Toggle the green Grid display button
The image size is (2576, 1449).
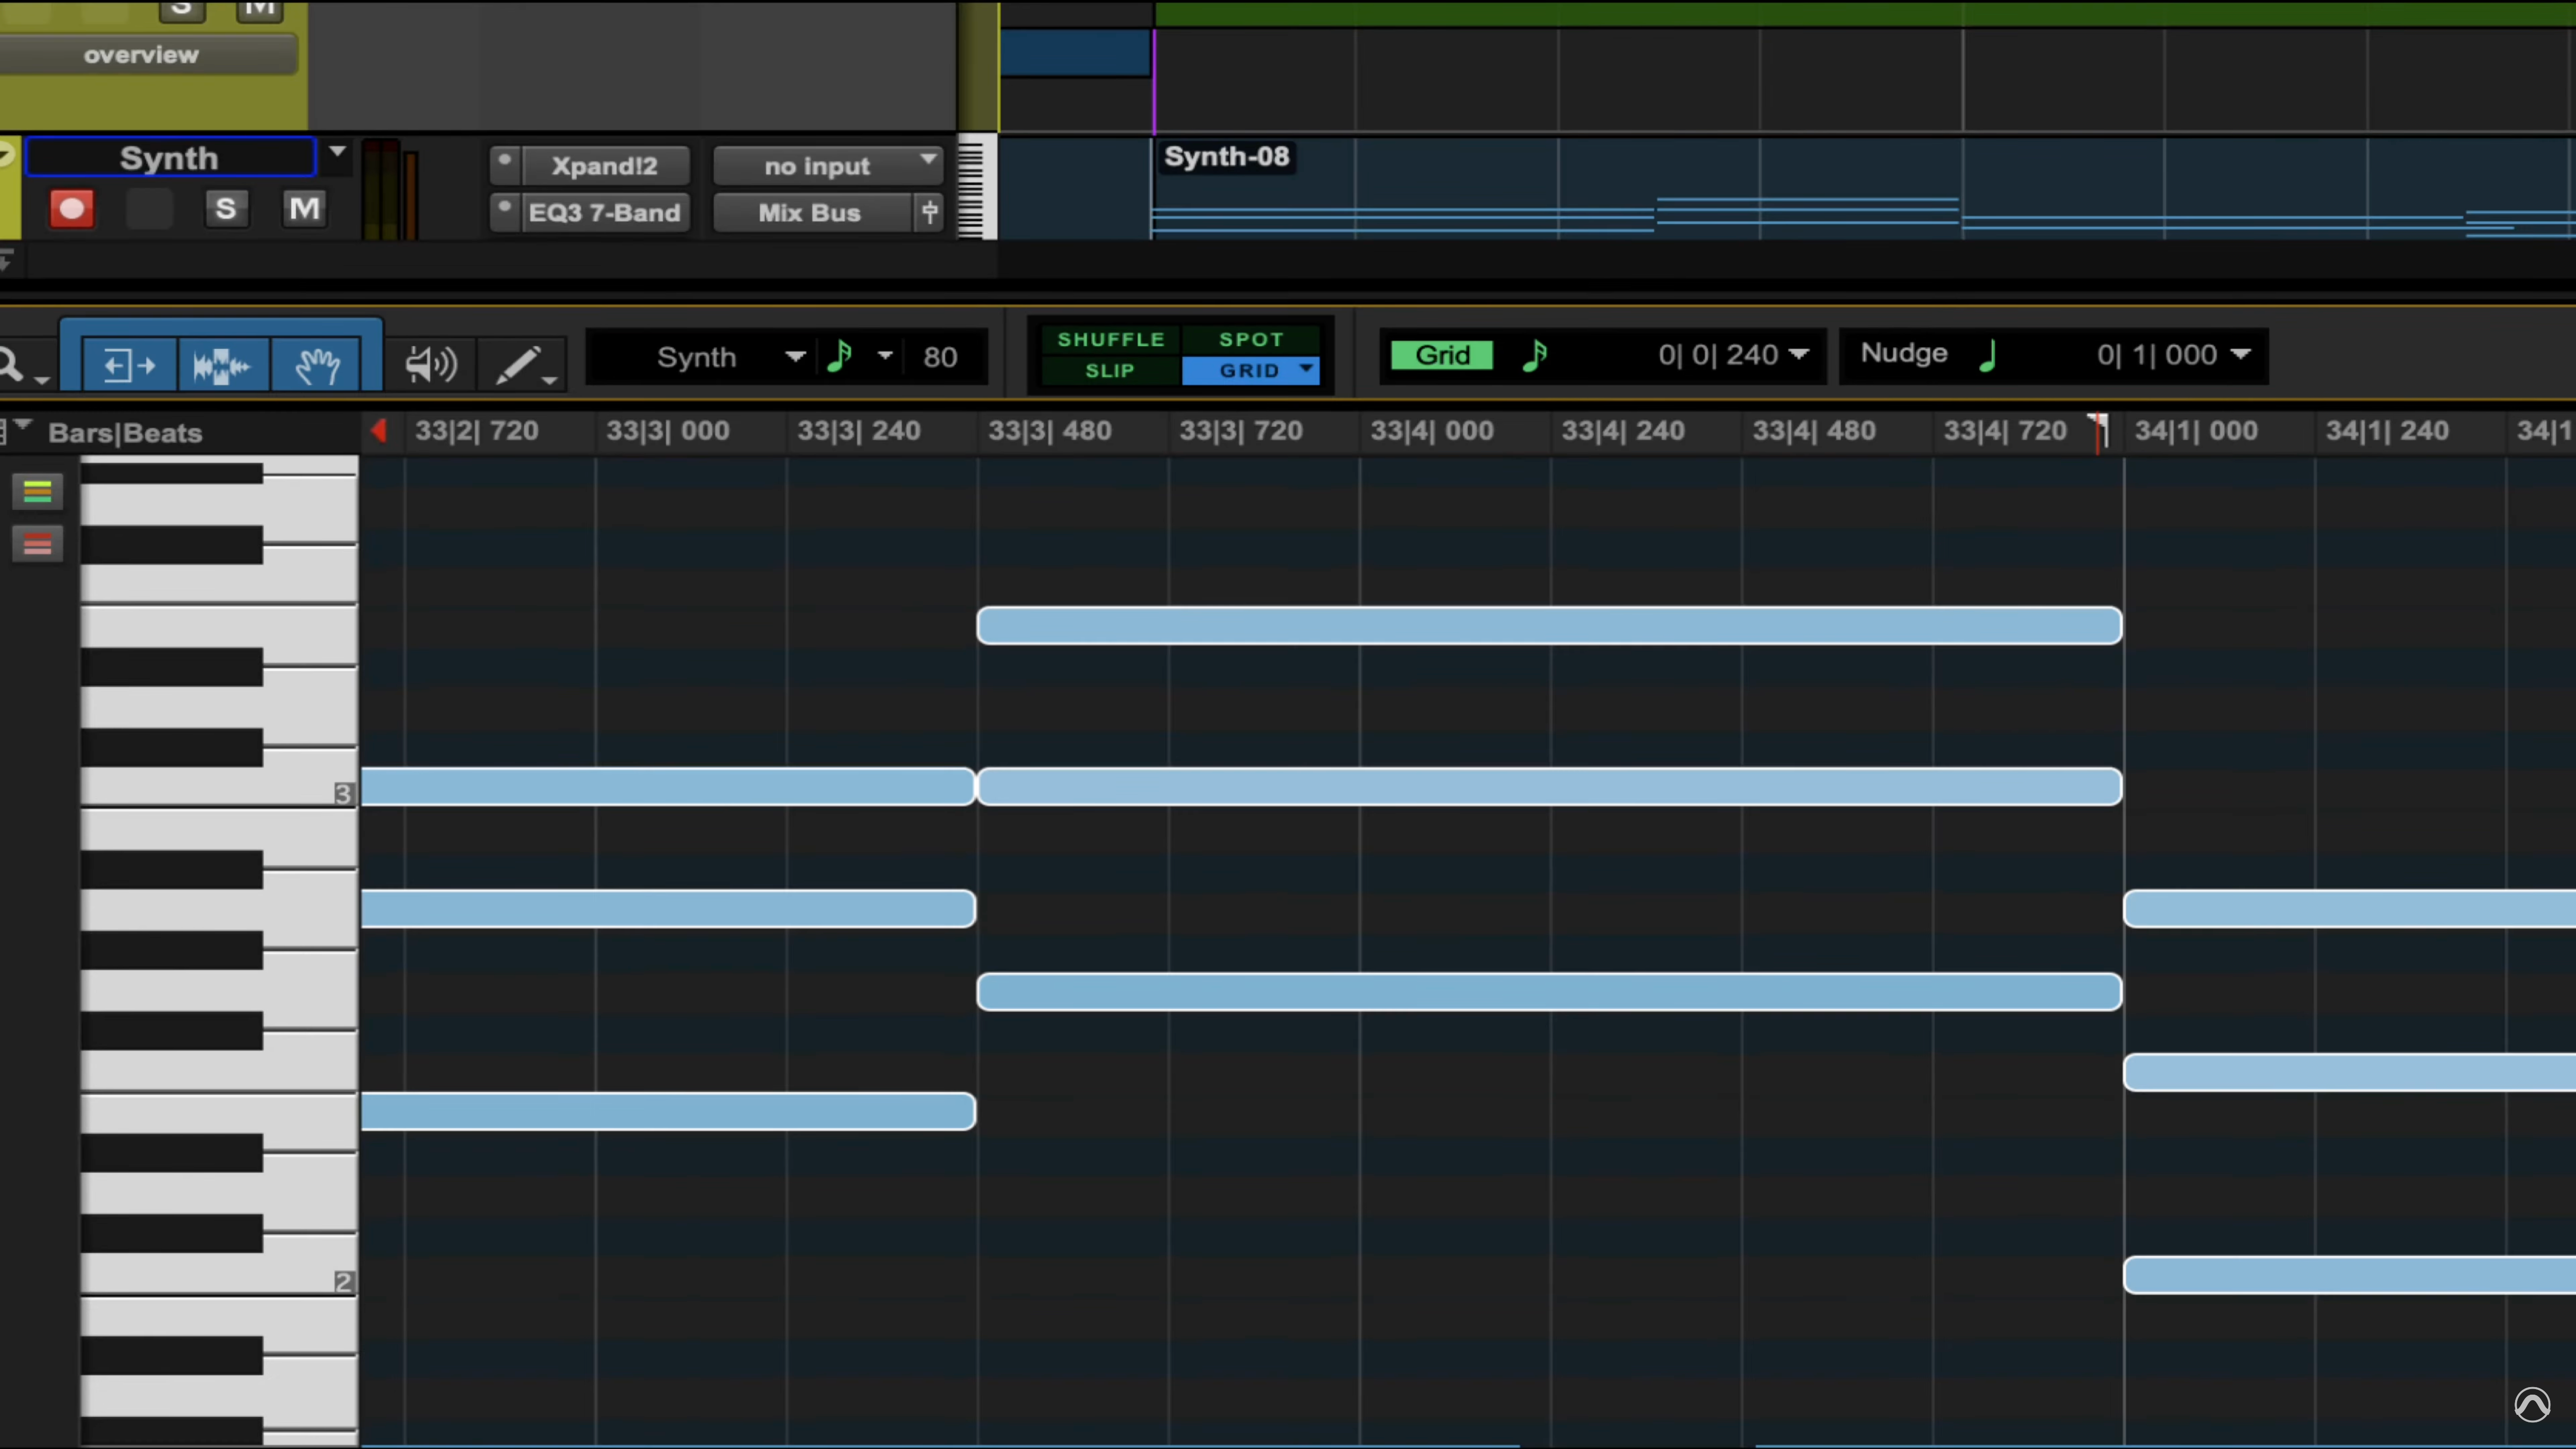pyautogui.click(x=1441, y=355)
